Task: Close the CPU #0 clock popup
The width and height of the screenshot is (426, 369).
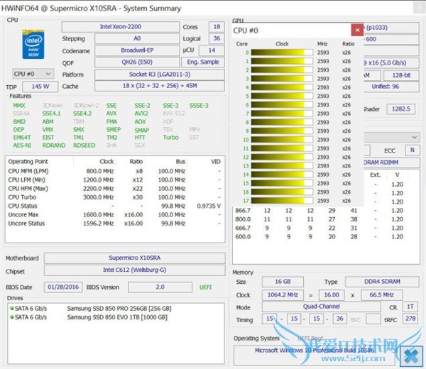Action: click(357, 30)
